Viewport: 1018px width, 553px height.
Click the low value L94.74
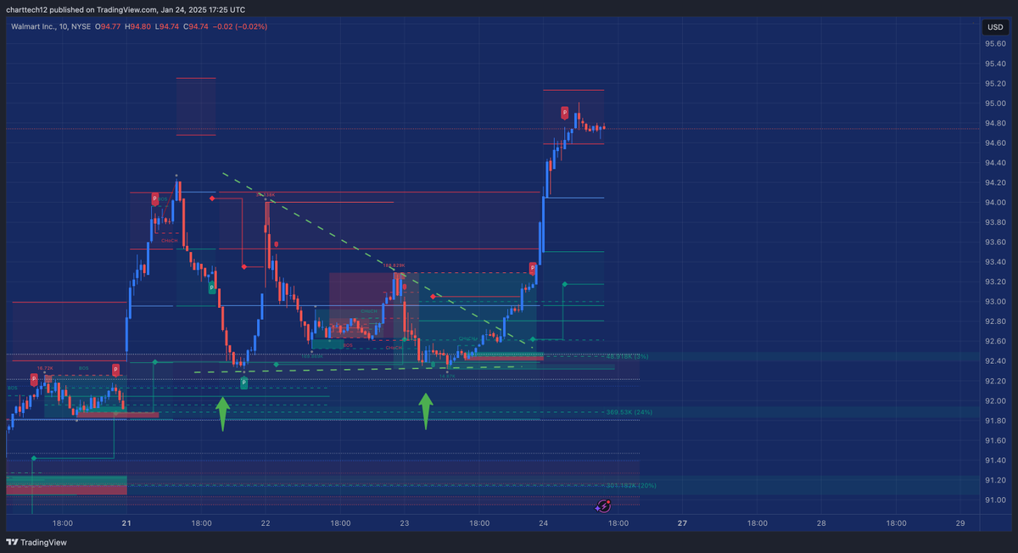pos(169,26)
